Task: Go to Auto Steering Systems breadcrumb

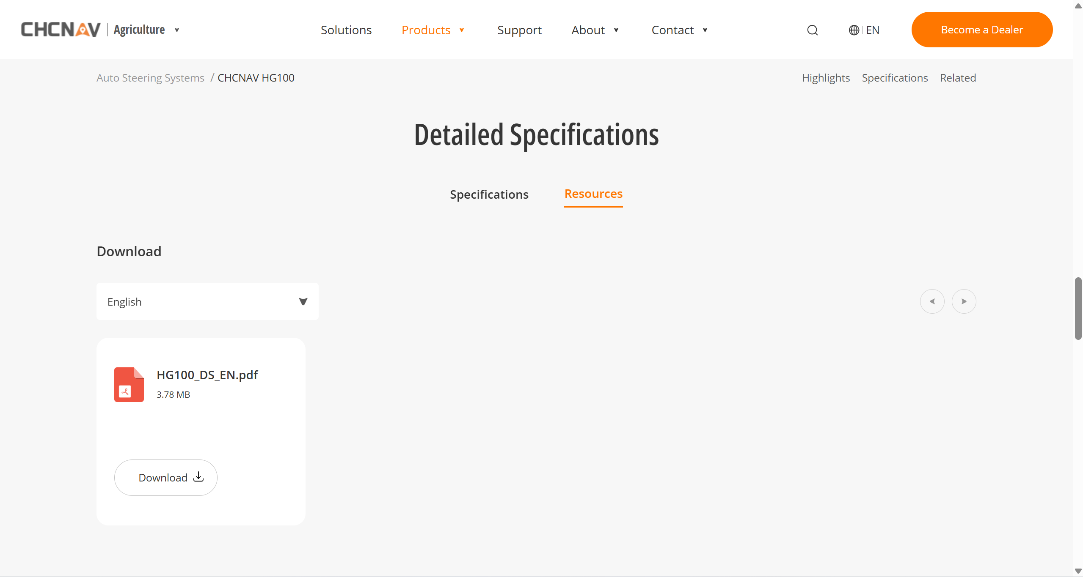Action: pos(150,78)
